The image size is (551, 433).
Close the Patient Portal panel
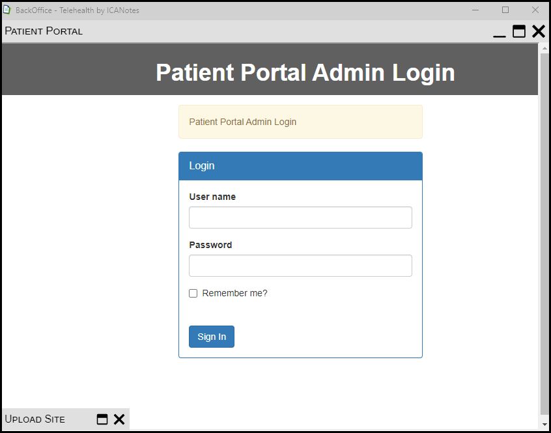[x=538, y=31]
